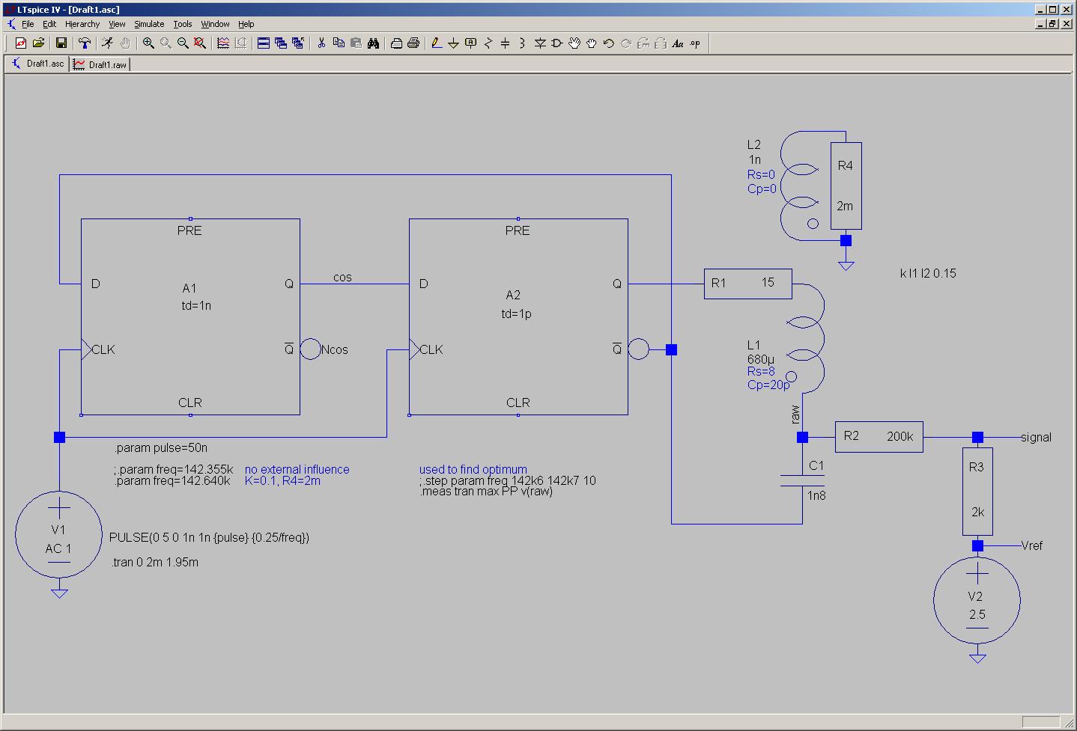Pick the Resistor placement tool

point(488,43)
